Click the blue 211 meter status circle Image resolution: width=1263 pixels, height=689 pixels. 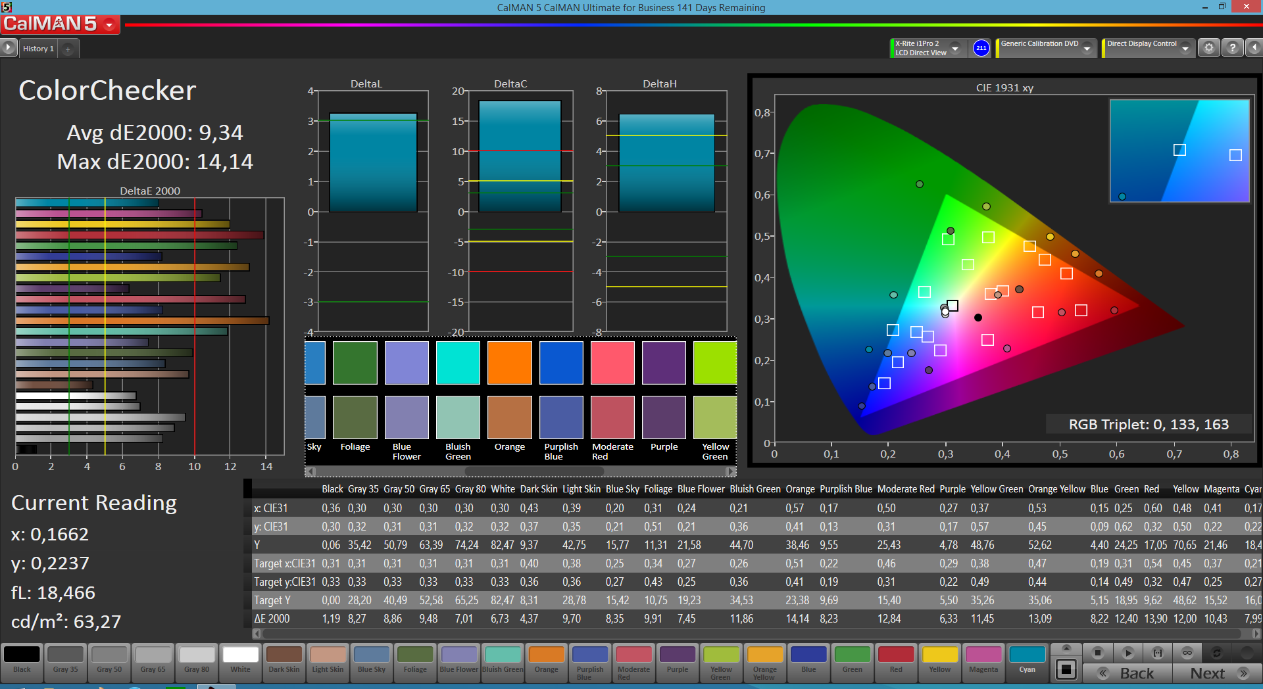point(981,48)
